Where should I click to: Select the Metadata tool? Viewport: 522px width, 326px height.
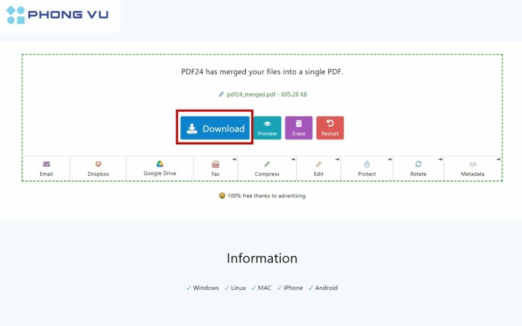point(473,169)
